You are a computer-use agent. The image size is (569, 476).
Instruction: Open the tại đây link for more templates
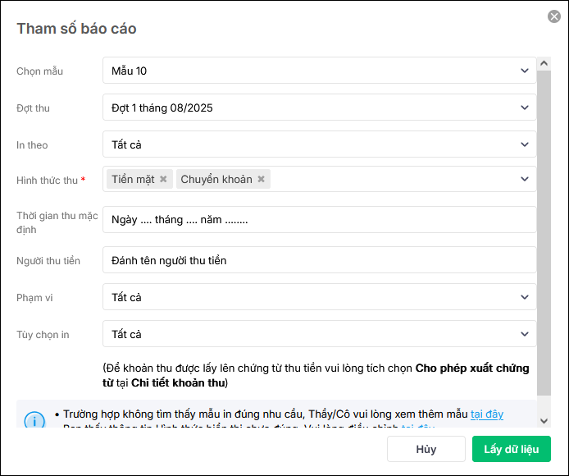pos(487,414)
